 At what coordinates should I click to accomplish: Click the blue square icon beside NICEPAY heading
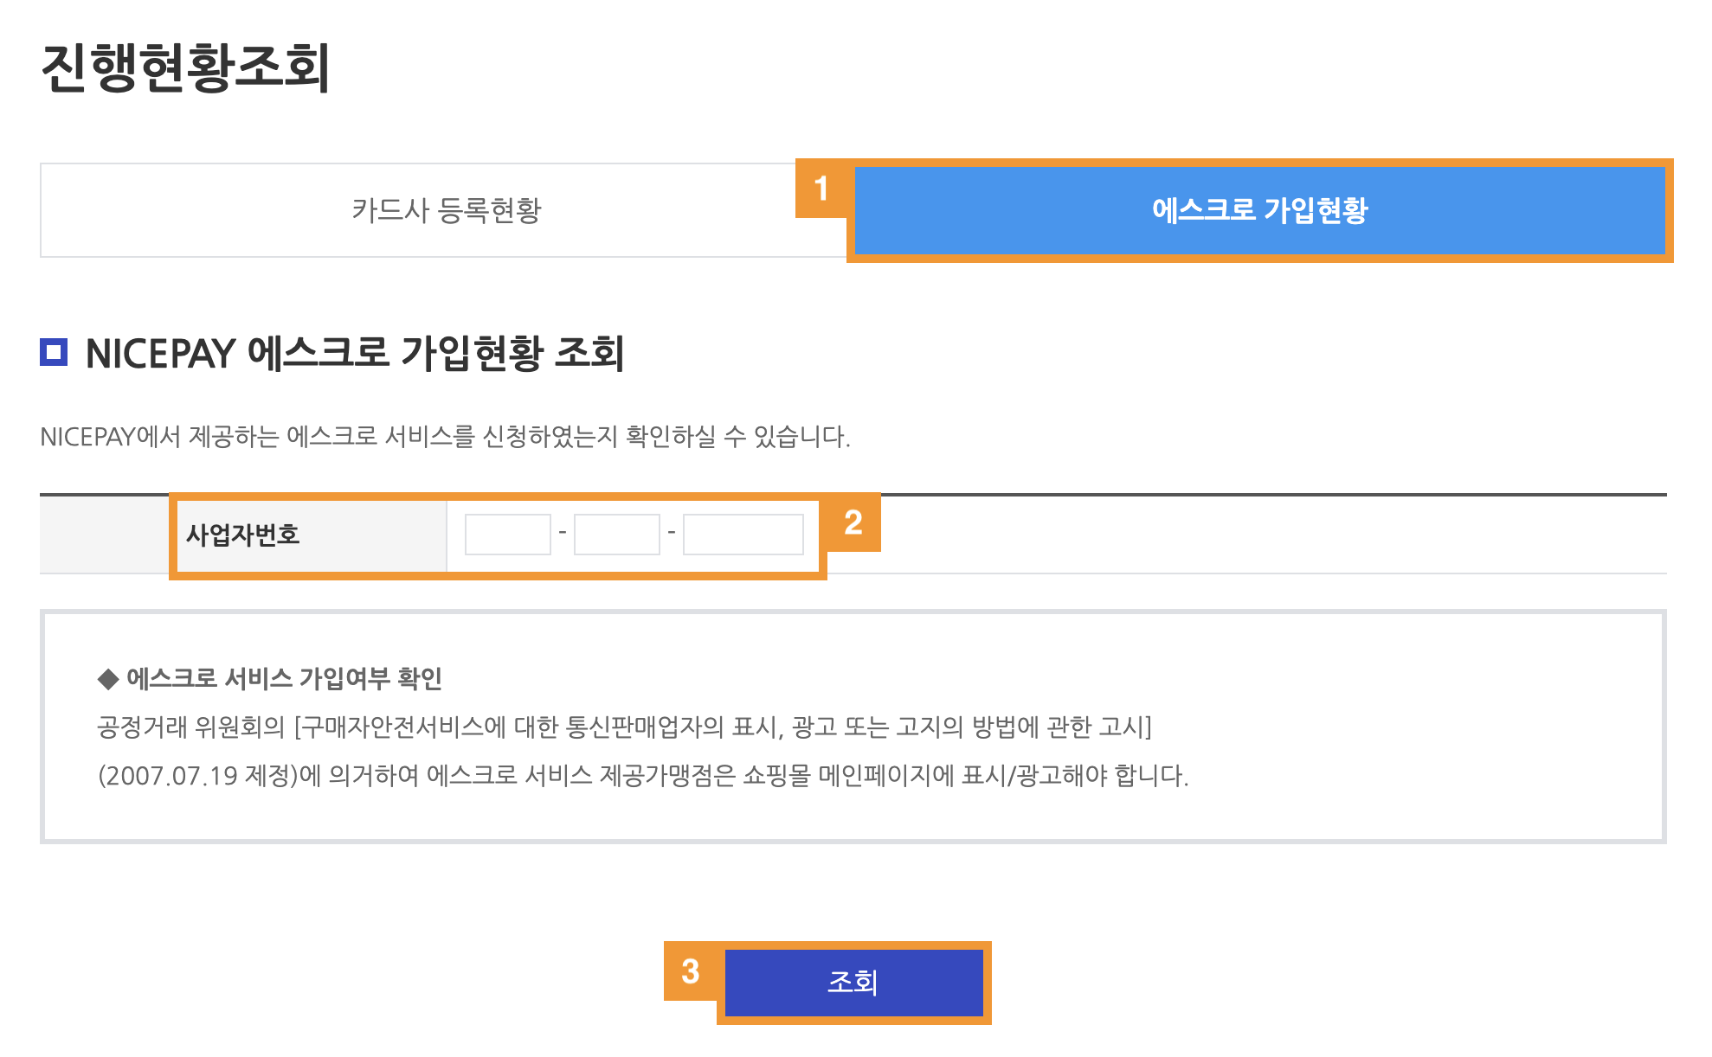coord(54,352)
